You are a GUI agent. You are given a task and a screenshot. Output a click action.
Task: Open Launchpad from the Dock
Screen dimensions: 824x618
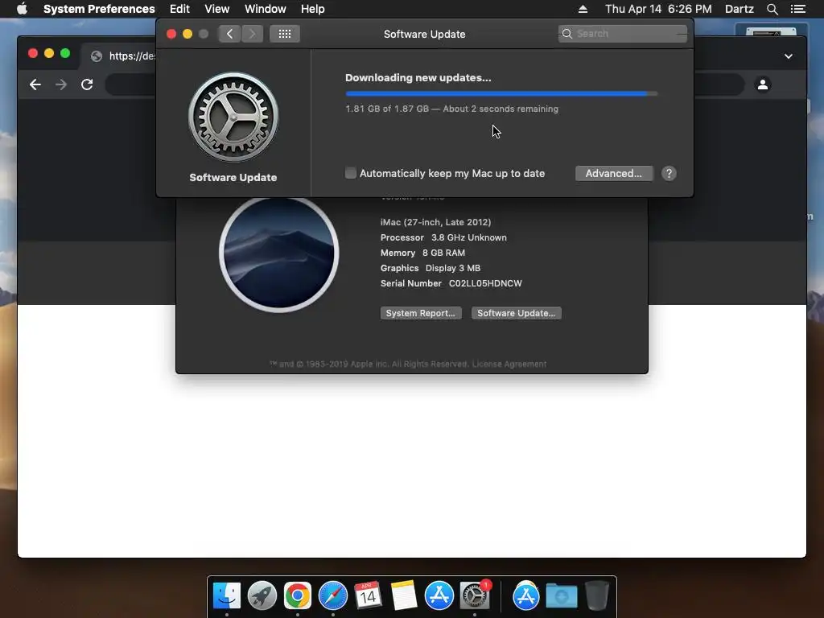coord(262,595)
